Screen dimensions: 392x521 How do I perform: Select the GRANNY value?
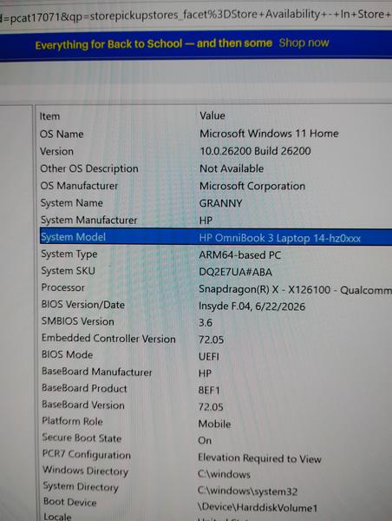click(220, 203)
